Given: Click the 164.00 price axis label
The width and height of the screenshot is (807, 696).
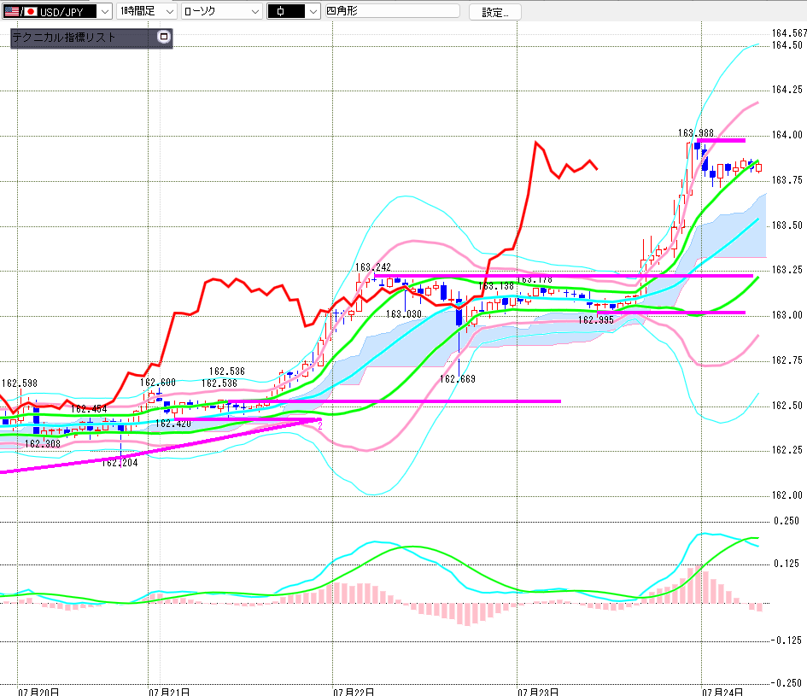Looking at the screenshot, I should [x=787, y=135].
